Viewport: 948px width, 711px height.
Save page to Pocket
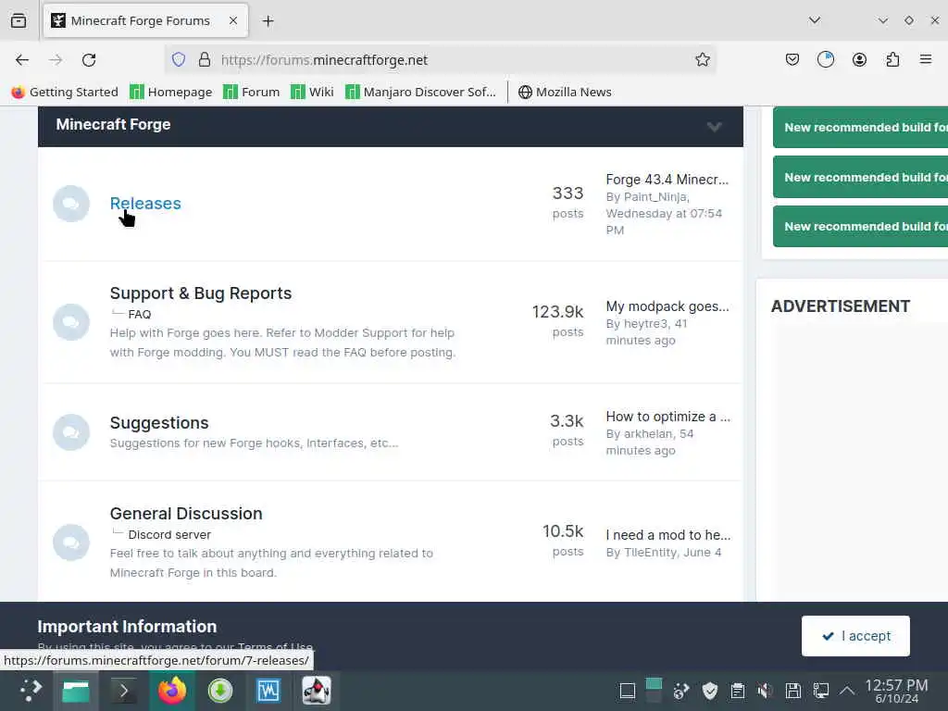coord(792,60)
